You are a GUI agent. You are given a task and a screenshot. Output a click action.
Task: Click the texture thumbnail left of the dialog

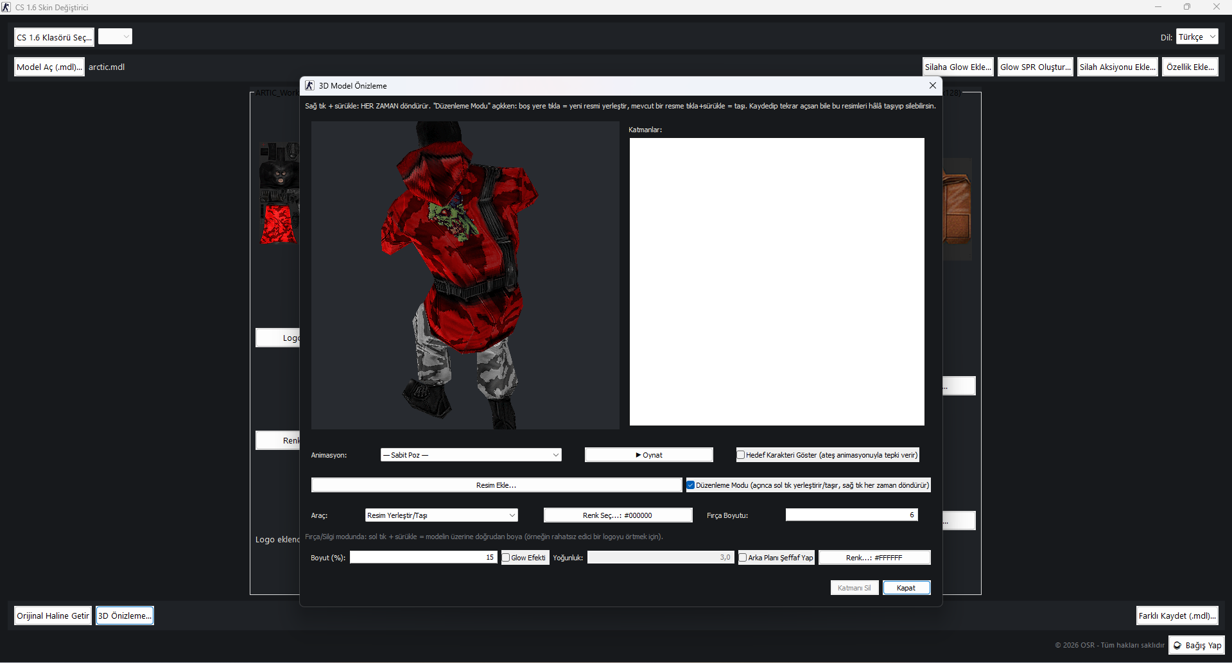(279, 193)
